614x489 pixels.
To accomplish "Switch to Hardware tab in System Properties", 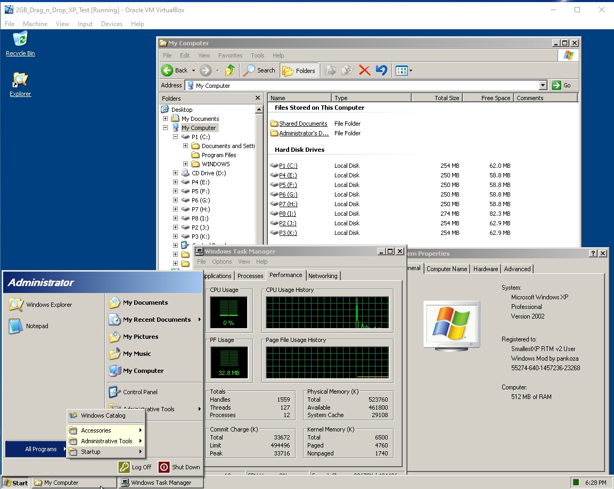I will [486, 269].
